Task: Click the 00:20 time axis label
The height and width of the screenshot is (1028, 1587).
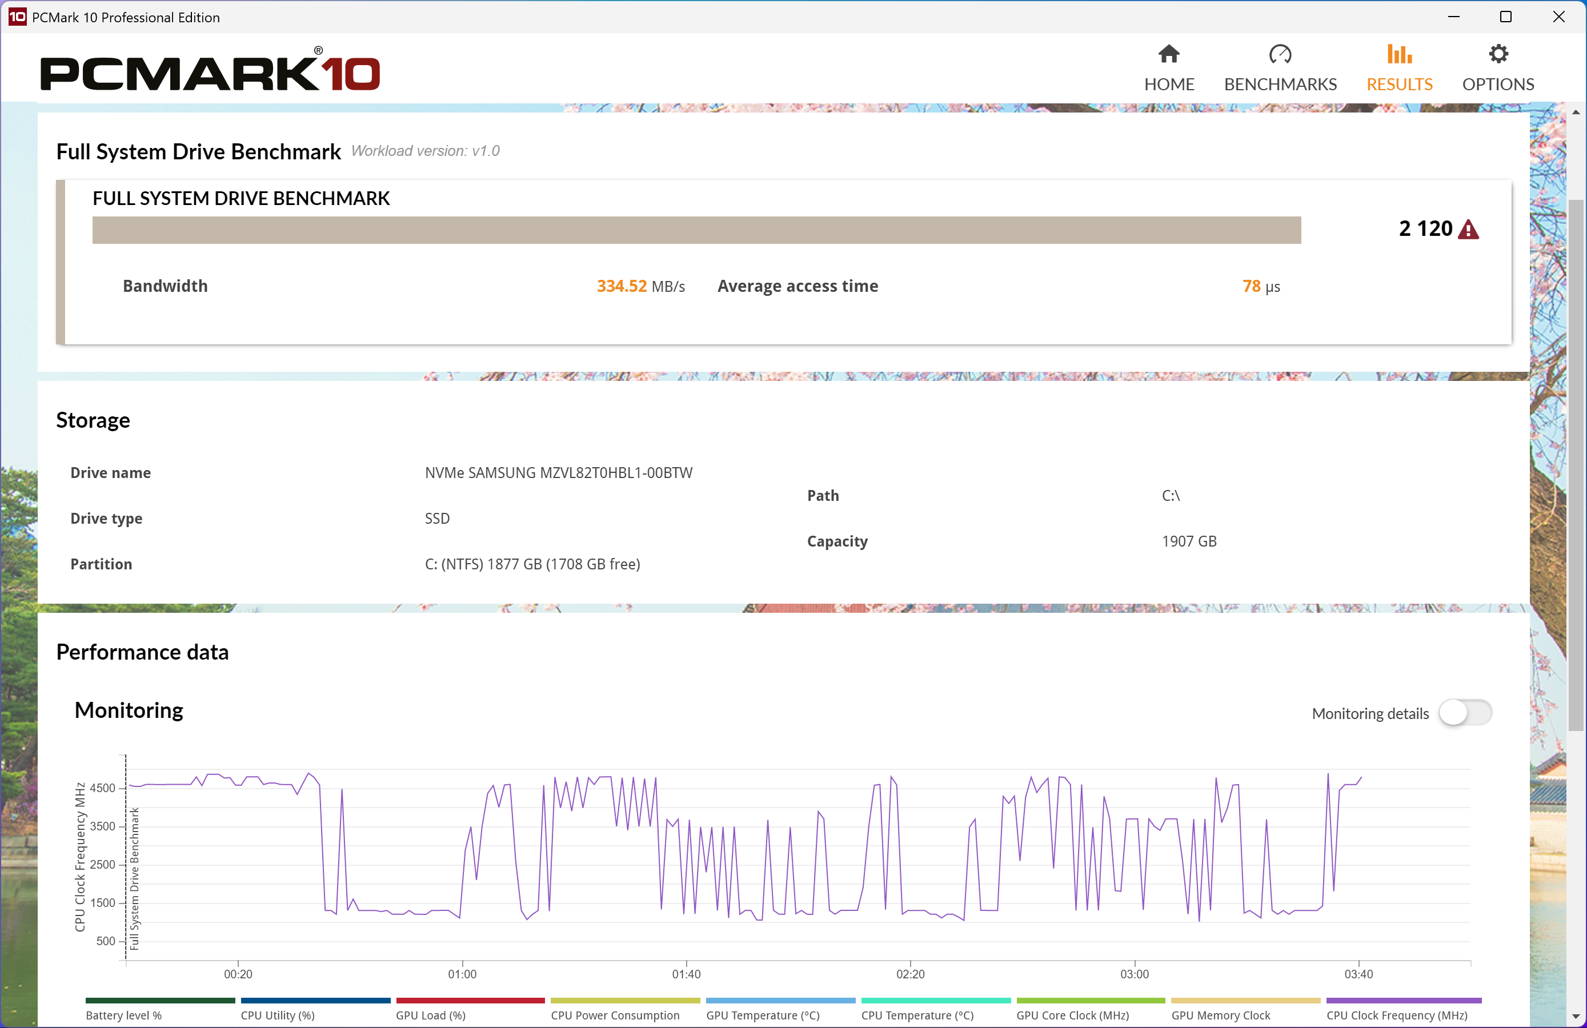Action: tap(238, 974)
